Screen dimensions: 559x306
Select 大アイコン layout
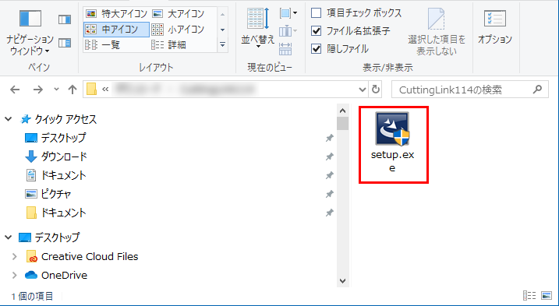178,14
